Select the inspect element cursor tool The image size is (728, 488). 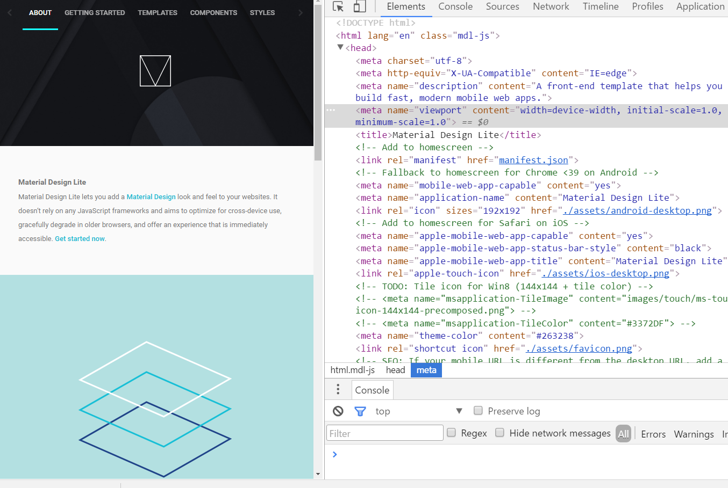click(x=338, y=6)
